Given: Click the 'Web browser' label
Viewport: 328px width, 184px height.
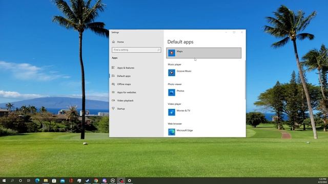Looking at the screenshot, I should coord(175,124).
